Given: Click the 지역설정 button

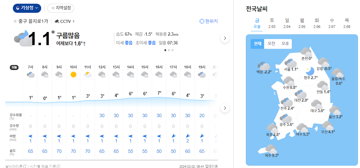Looking at the screenshot, I should 61,8.
